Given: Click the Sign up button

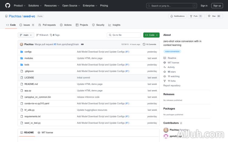Looking at the screenshot, I should [x=217, y=5].
